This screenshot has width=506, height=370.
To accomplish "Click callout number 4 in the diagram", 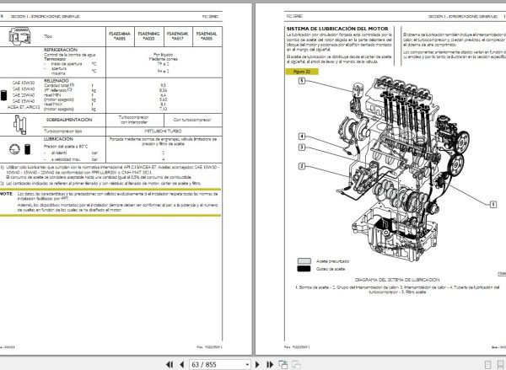I will click(301, 137).
